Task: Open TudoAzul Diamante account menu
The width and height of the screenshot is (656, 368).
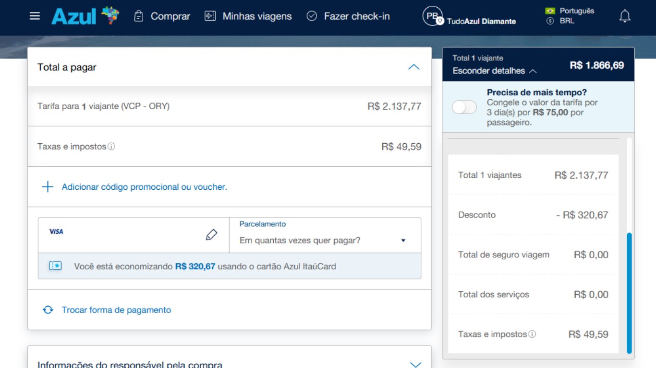Action: (481, 21)
